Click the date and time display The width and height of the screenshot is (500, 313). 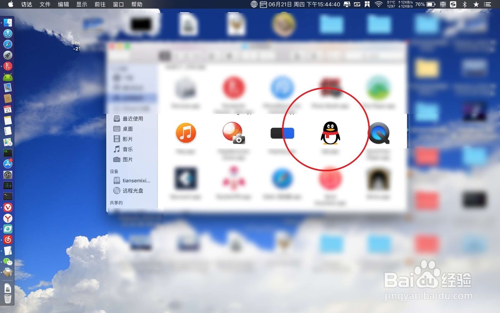tap(305, 4)
